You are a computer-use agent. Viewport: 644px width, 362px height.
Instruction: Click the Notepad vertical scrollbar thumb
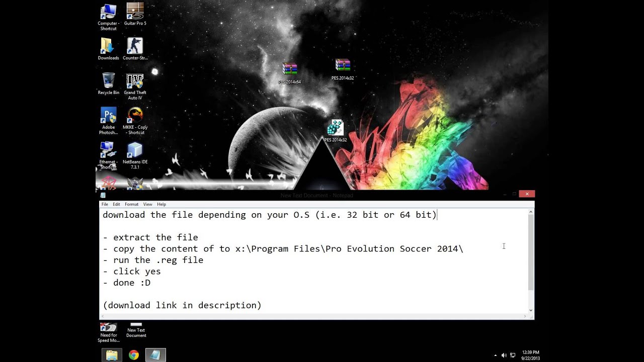tap(530, 253)
